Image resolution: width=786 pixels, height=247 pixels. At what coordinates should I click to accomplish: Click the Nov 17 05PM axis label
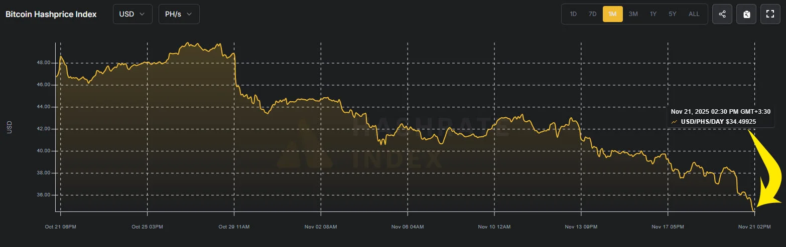point(668,227)
